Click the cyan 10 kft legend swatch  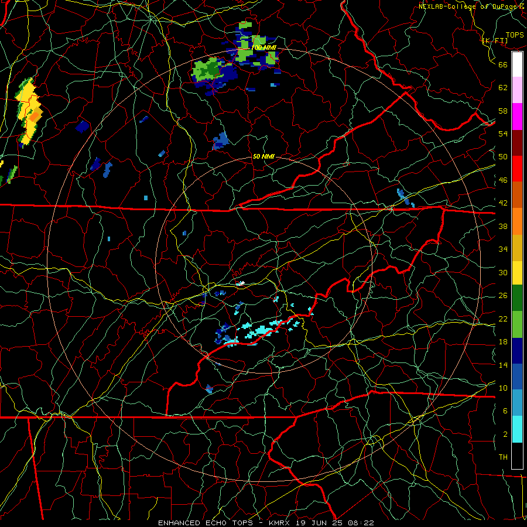coord(517,429)
